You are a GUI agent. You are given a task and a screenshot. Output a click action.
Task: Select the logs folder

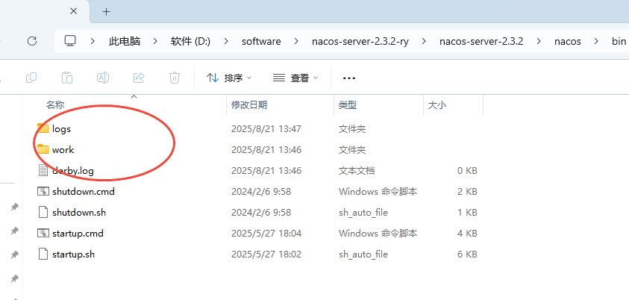click(61, 129)
